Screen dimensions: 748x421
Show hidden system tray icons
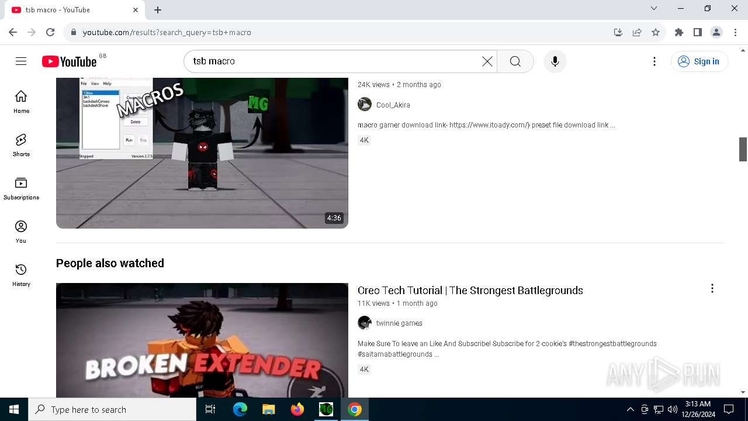pyautogui.click(x=630, y=409)
